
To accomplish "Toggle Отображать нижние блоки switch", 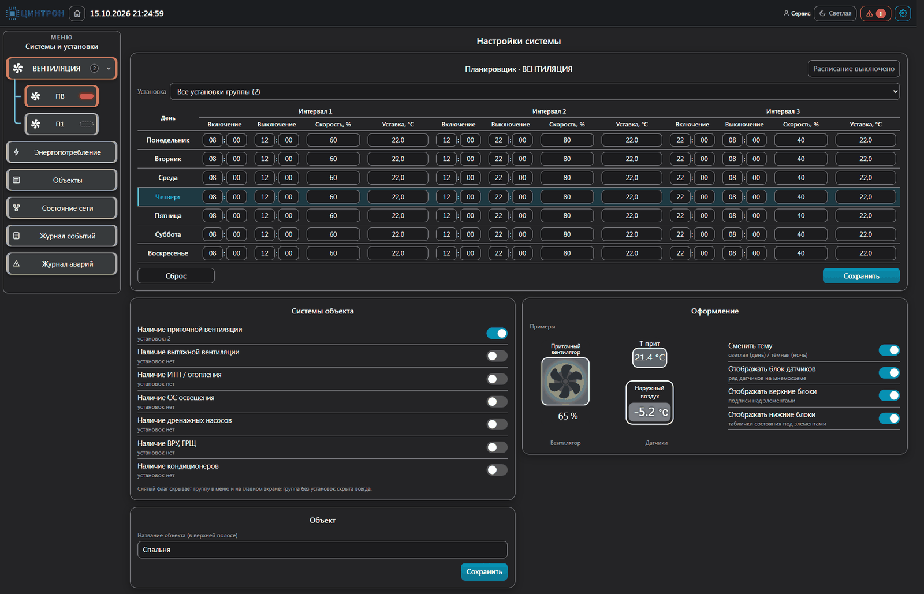I will click(x=889, y=419).
